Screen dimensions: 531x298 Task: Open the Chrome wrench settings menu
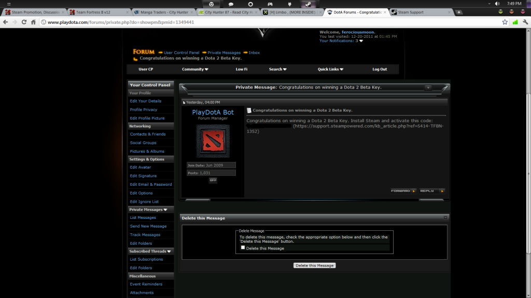(525, 22)
